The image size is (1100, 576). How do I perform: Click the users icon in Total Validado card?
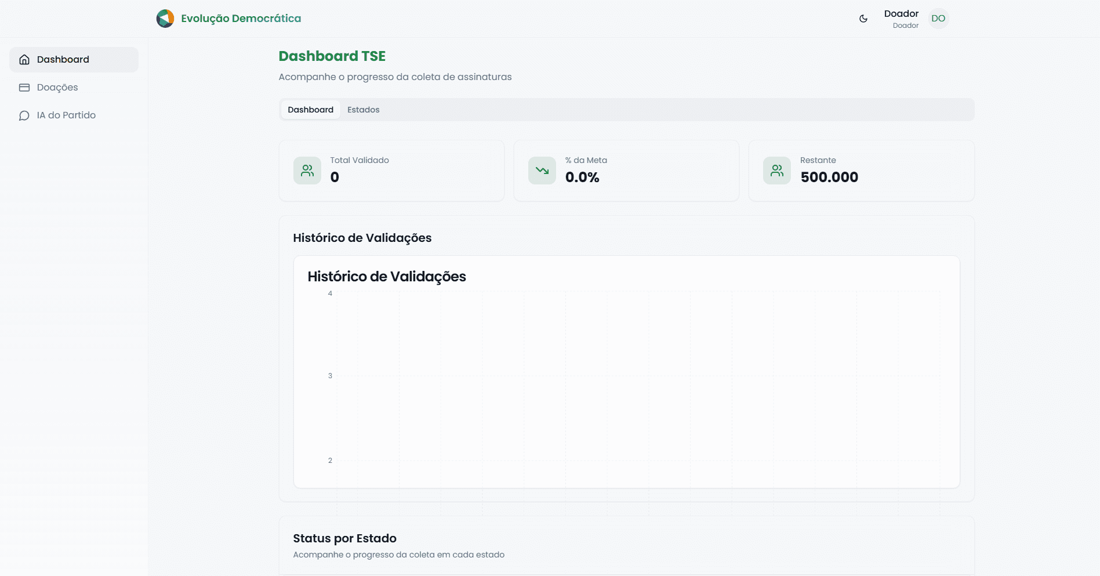[307, 171]
